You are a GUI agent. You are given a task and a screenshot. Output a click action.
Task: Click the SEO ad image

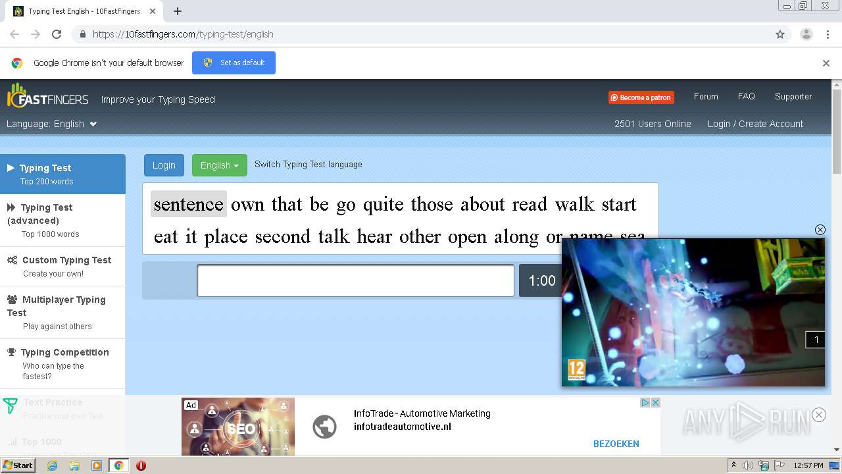point(238,427)
